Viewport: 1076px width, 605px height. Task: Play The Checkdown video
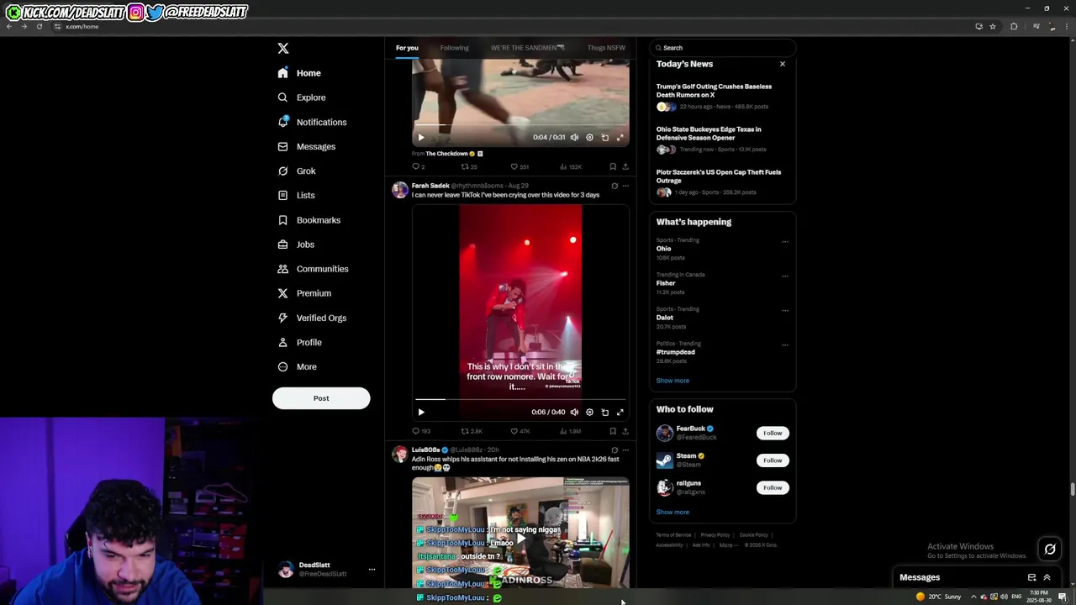point(421,137)
